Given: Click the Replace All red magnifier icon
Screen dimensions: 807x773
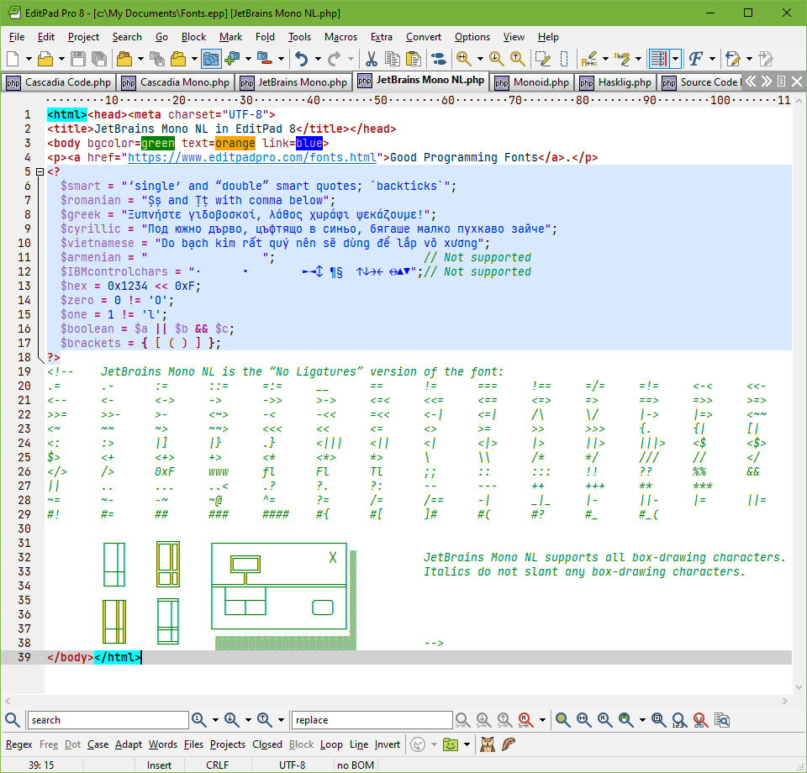Looking at the screenshot, I should click(x=525, y=720).
